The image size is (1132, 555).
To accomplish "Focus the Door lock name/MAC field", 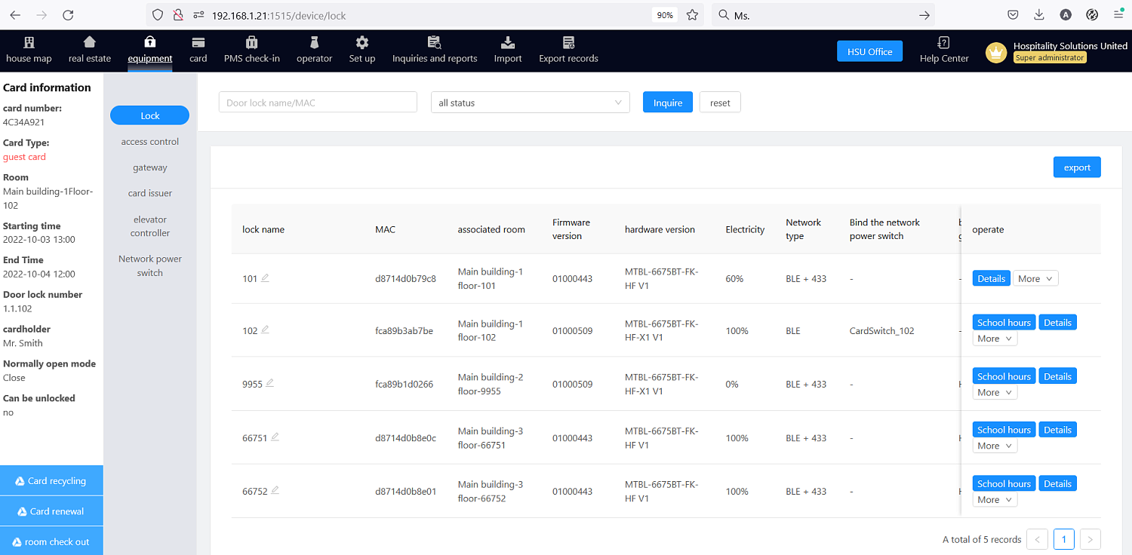I will [318, 103].
